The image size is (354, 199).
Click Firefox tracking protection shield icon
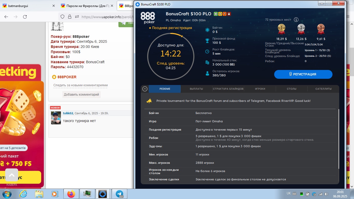[x=62, y=17]
